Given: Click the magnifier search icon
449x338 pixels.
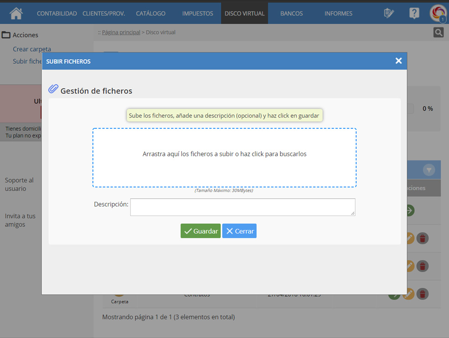Looking at the screenshot, I should click(438, 32).
